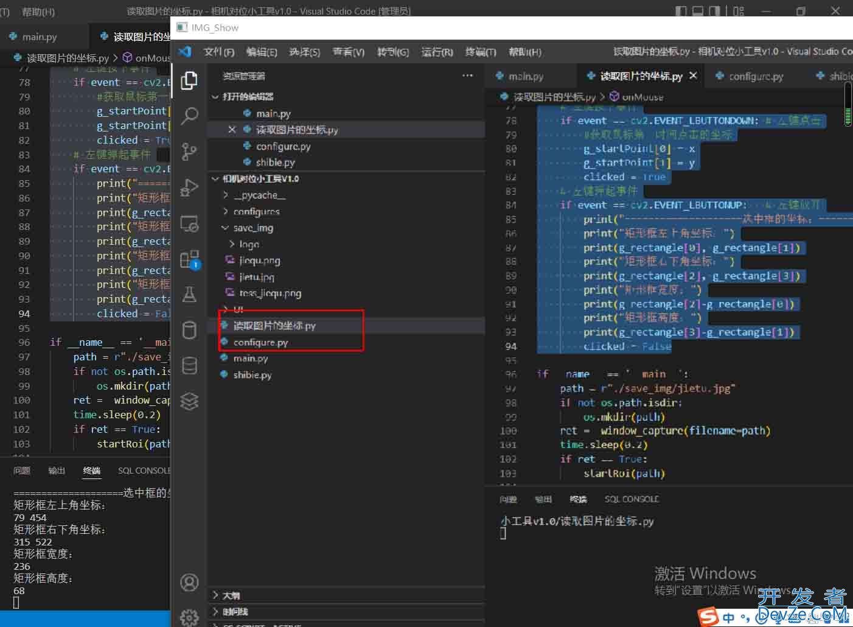This screenshot has width=853, height=627.
Task: Open the Source Control branch icon
Action: 189,151
